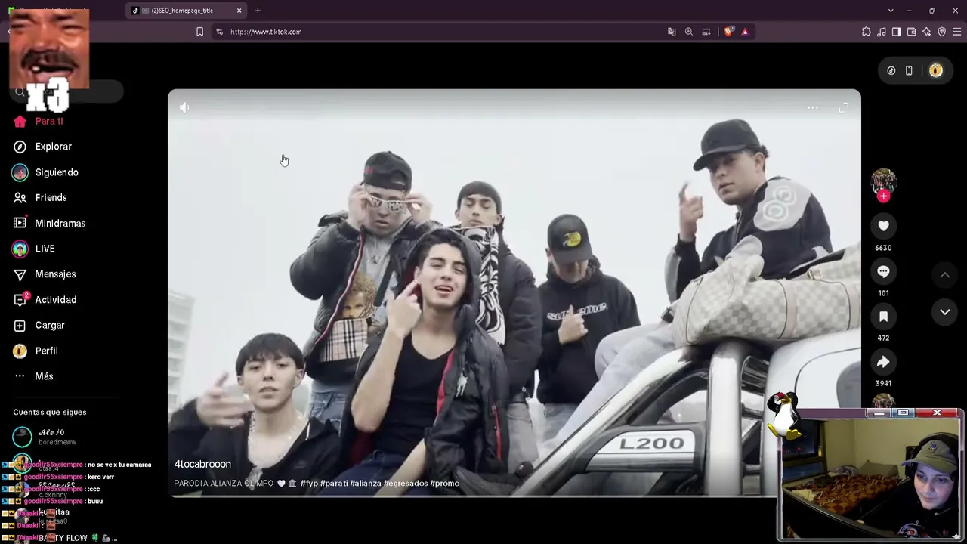Open the Brave Wallet icon
967x544 pixels.
(x=912, y=32)
